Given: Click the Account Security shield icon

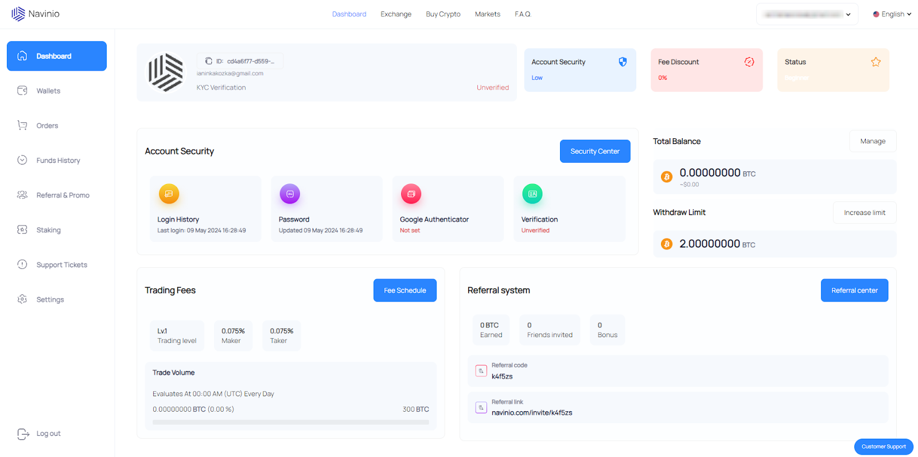Looking at the screenshot, I should tap(623, 62).
